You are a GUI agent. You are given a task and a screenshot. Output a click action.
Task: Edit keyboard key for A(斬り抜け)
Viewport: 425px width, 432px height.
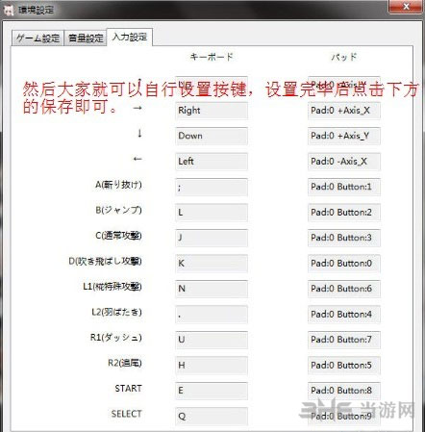point(212,187)
